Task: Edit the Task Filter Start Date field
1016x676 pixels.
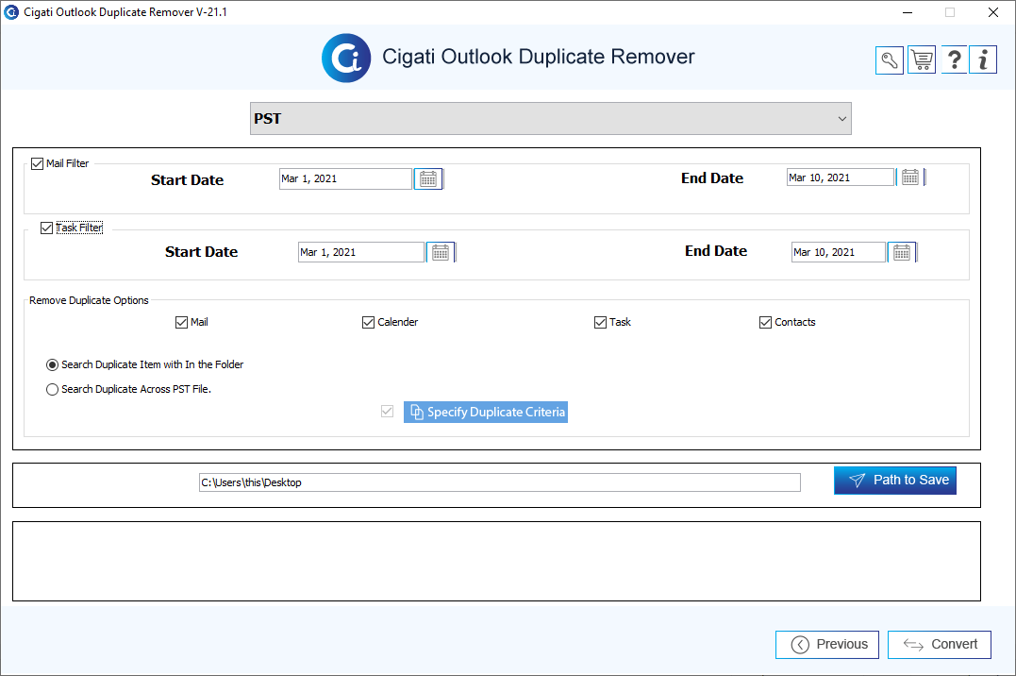Action: (x=361, y=252)
